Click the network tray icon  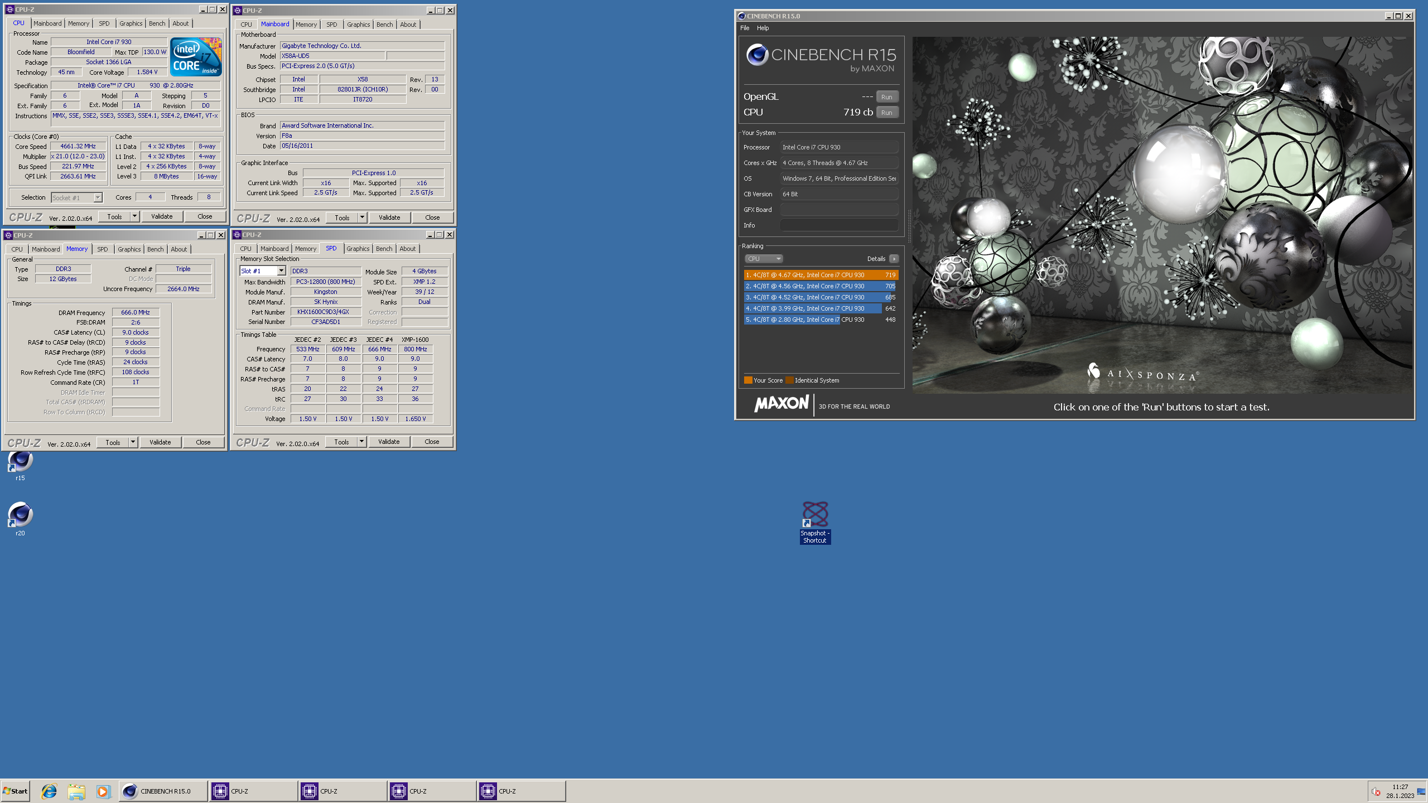tap(1421, 791)
